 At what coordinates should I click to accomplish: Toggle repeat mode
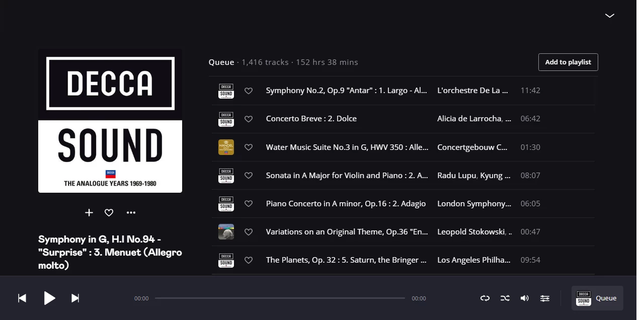(x=485, y=298)
